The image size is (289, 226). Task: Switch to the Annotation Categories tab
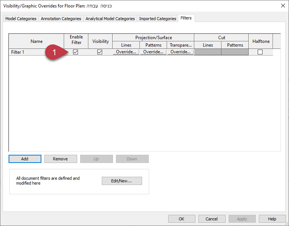pyautogui.click(x=61, y=19)
